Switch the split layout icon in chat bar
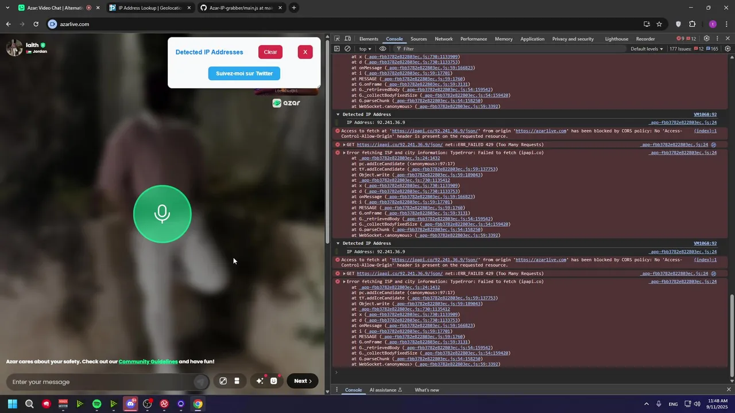Screen dimensions: 735x413 237,381
